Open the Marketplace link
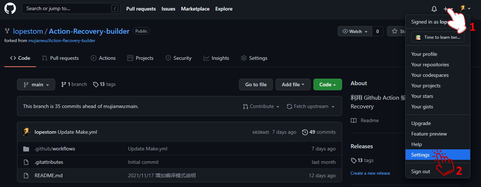The image size is (481, 187). [x=195, y=9]
